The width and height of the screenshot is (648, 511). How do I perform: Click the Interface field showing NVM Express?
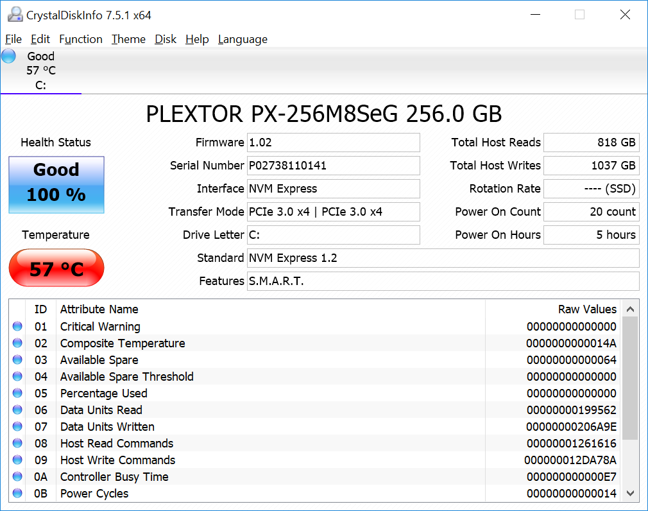(334, 189)
